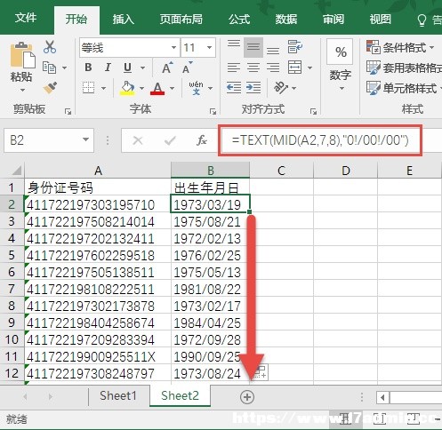Viewport: 442px width, 430px height.
Task: Open the font name dropdown
Action: pos(173,47)
